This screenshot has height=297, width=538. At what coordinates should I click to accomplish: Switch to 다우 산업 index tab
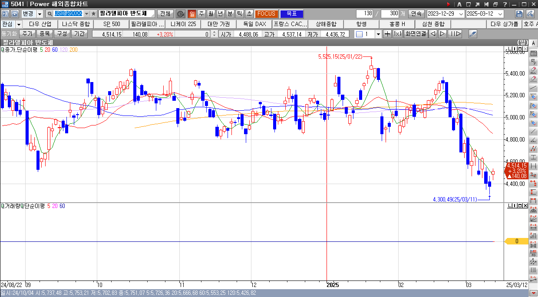click(x=40, y=24)
